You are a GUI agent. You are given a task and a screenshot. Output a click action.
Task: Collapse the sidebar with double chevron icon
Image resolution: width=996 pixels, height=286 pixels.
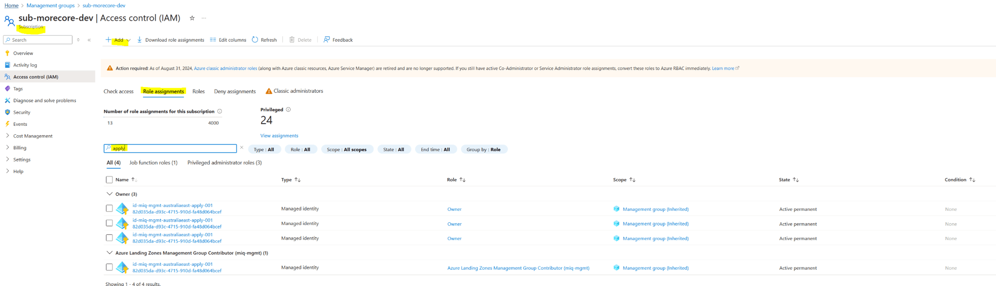click(x=89, y=40)
